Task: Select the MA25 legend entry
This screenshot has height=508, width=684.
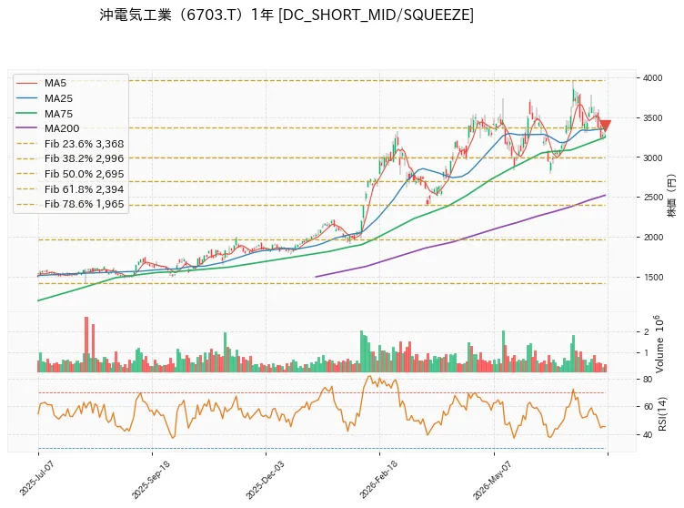Action: [x=45, y=98]
